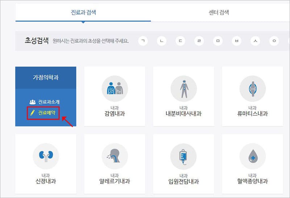Choose the ㄷ initial consonant filter
Image resolution: width=290 pixels, height=198 pixels.
[x=181, y=41]
